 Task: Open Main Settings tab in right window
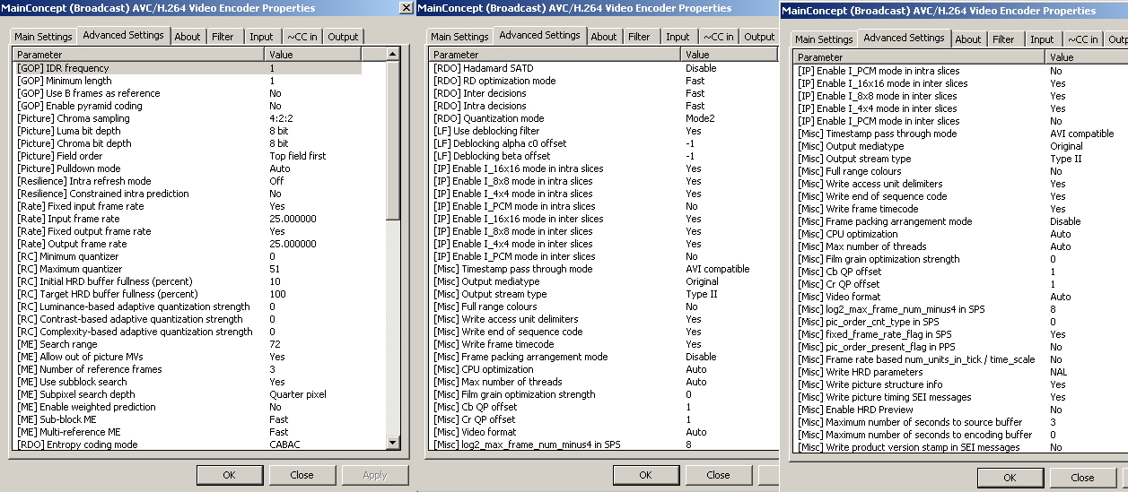(824, 39)
